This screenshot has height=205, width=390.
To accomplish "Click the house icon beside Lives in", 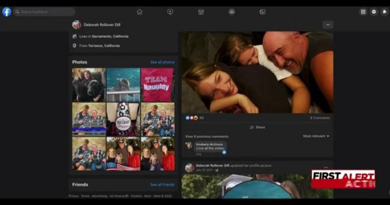I will 75,37.
